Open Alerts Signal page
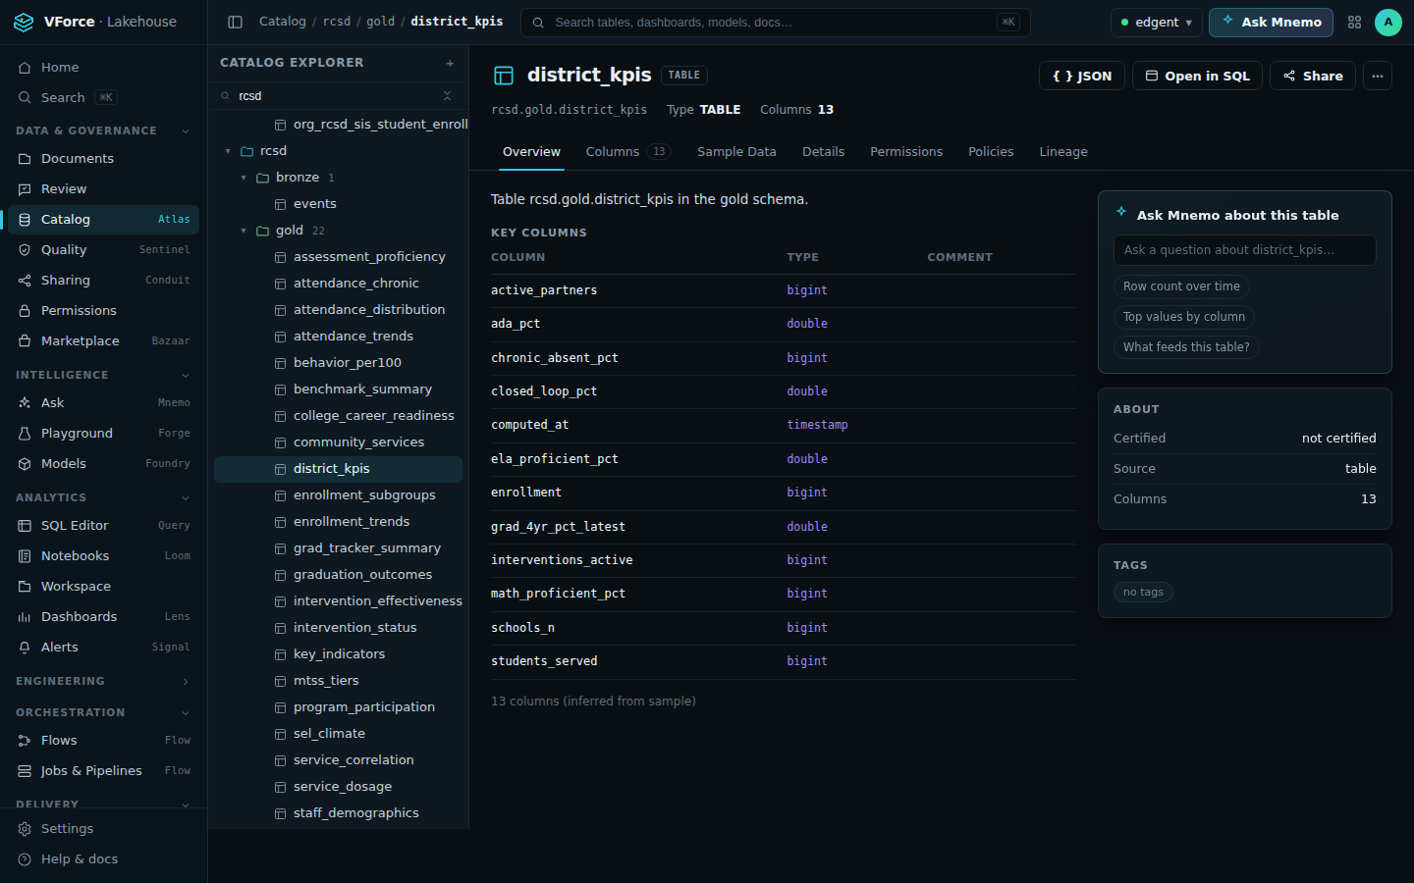1414x883 pixels. [x=104, y=647]
